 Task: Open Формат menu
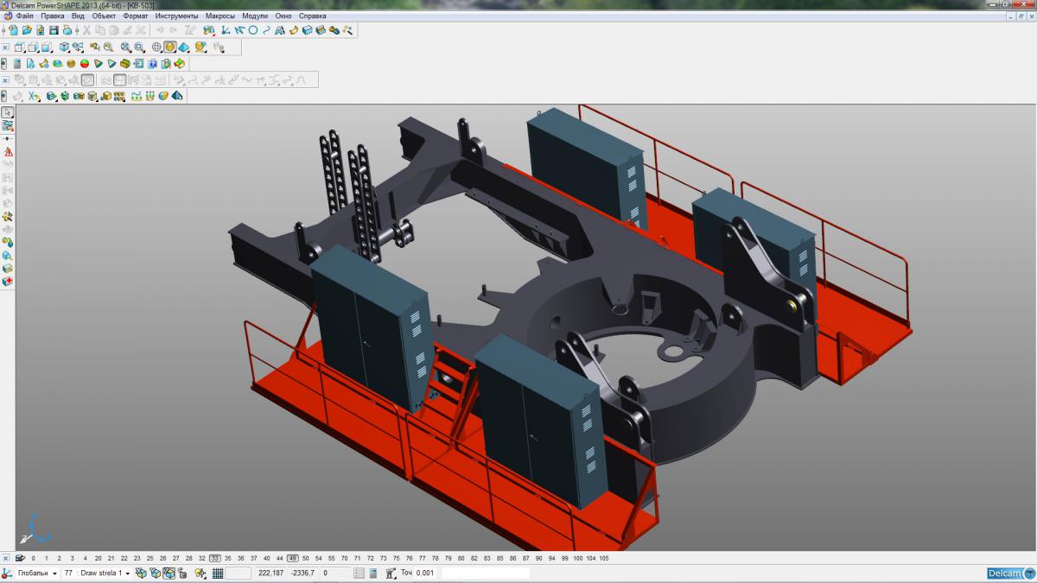pos(136,16)
